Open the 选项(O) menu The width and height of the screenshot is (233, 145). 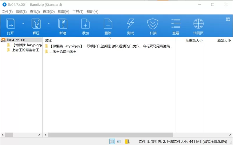click(49, 12)
